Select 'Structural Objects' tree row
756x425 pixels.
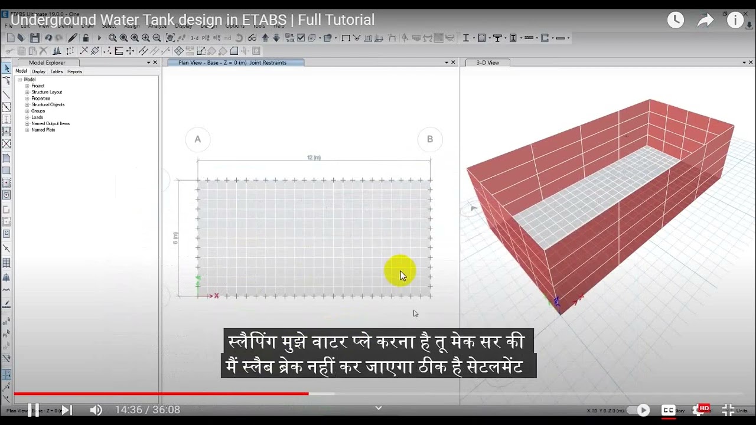pyautogui.click(x=48, y=104)
